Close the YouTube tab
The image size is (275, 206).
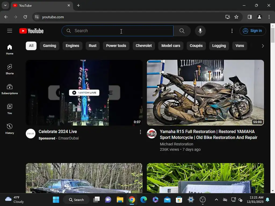(x=69, y=5)
